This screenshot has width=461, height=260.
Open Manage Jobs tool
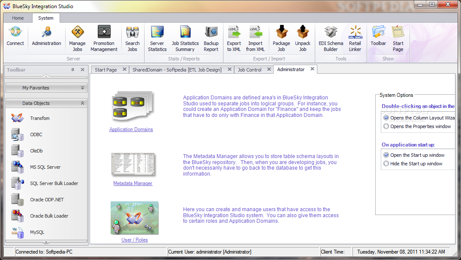(77, 39)
